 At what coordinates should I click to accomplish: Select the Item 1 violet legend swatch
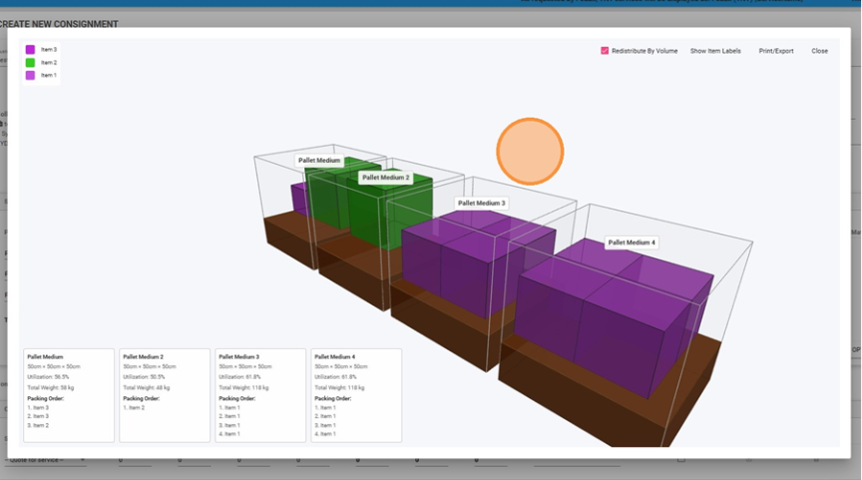coord(30,75)
